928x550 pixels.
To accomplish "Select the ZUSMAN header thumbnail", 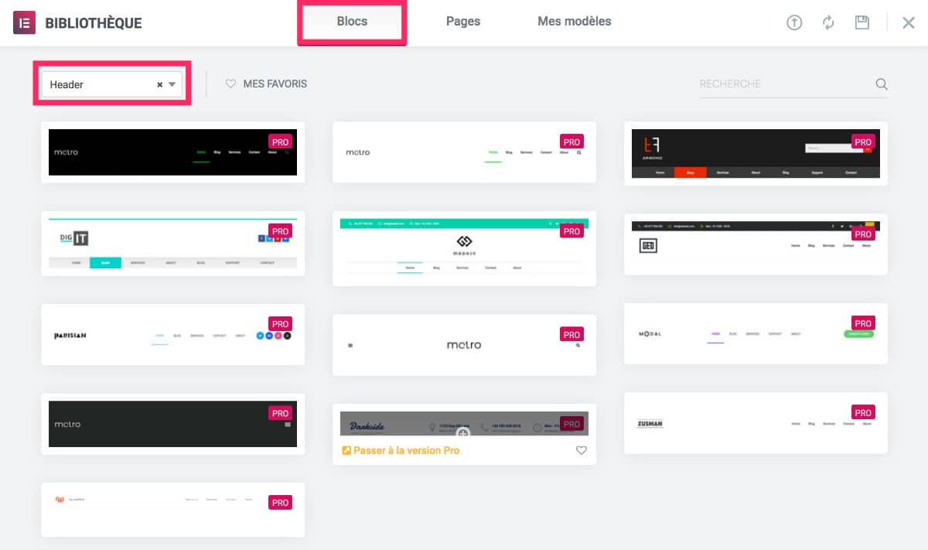I will 755,423.
